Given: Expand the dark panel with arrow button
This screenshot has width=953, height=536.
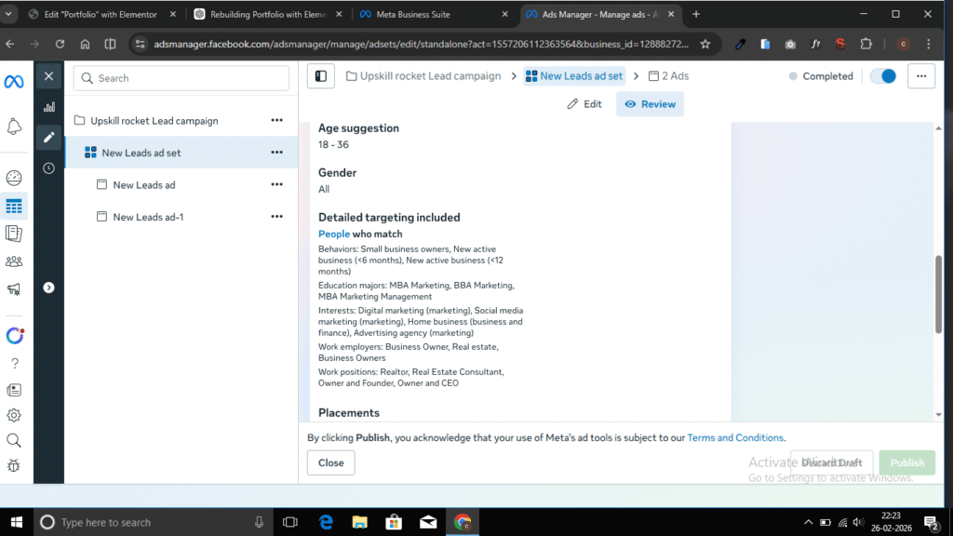Looking at the screenshot, I should coord(48,288).
